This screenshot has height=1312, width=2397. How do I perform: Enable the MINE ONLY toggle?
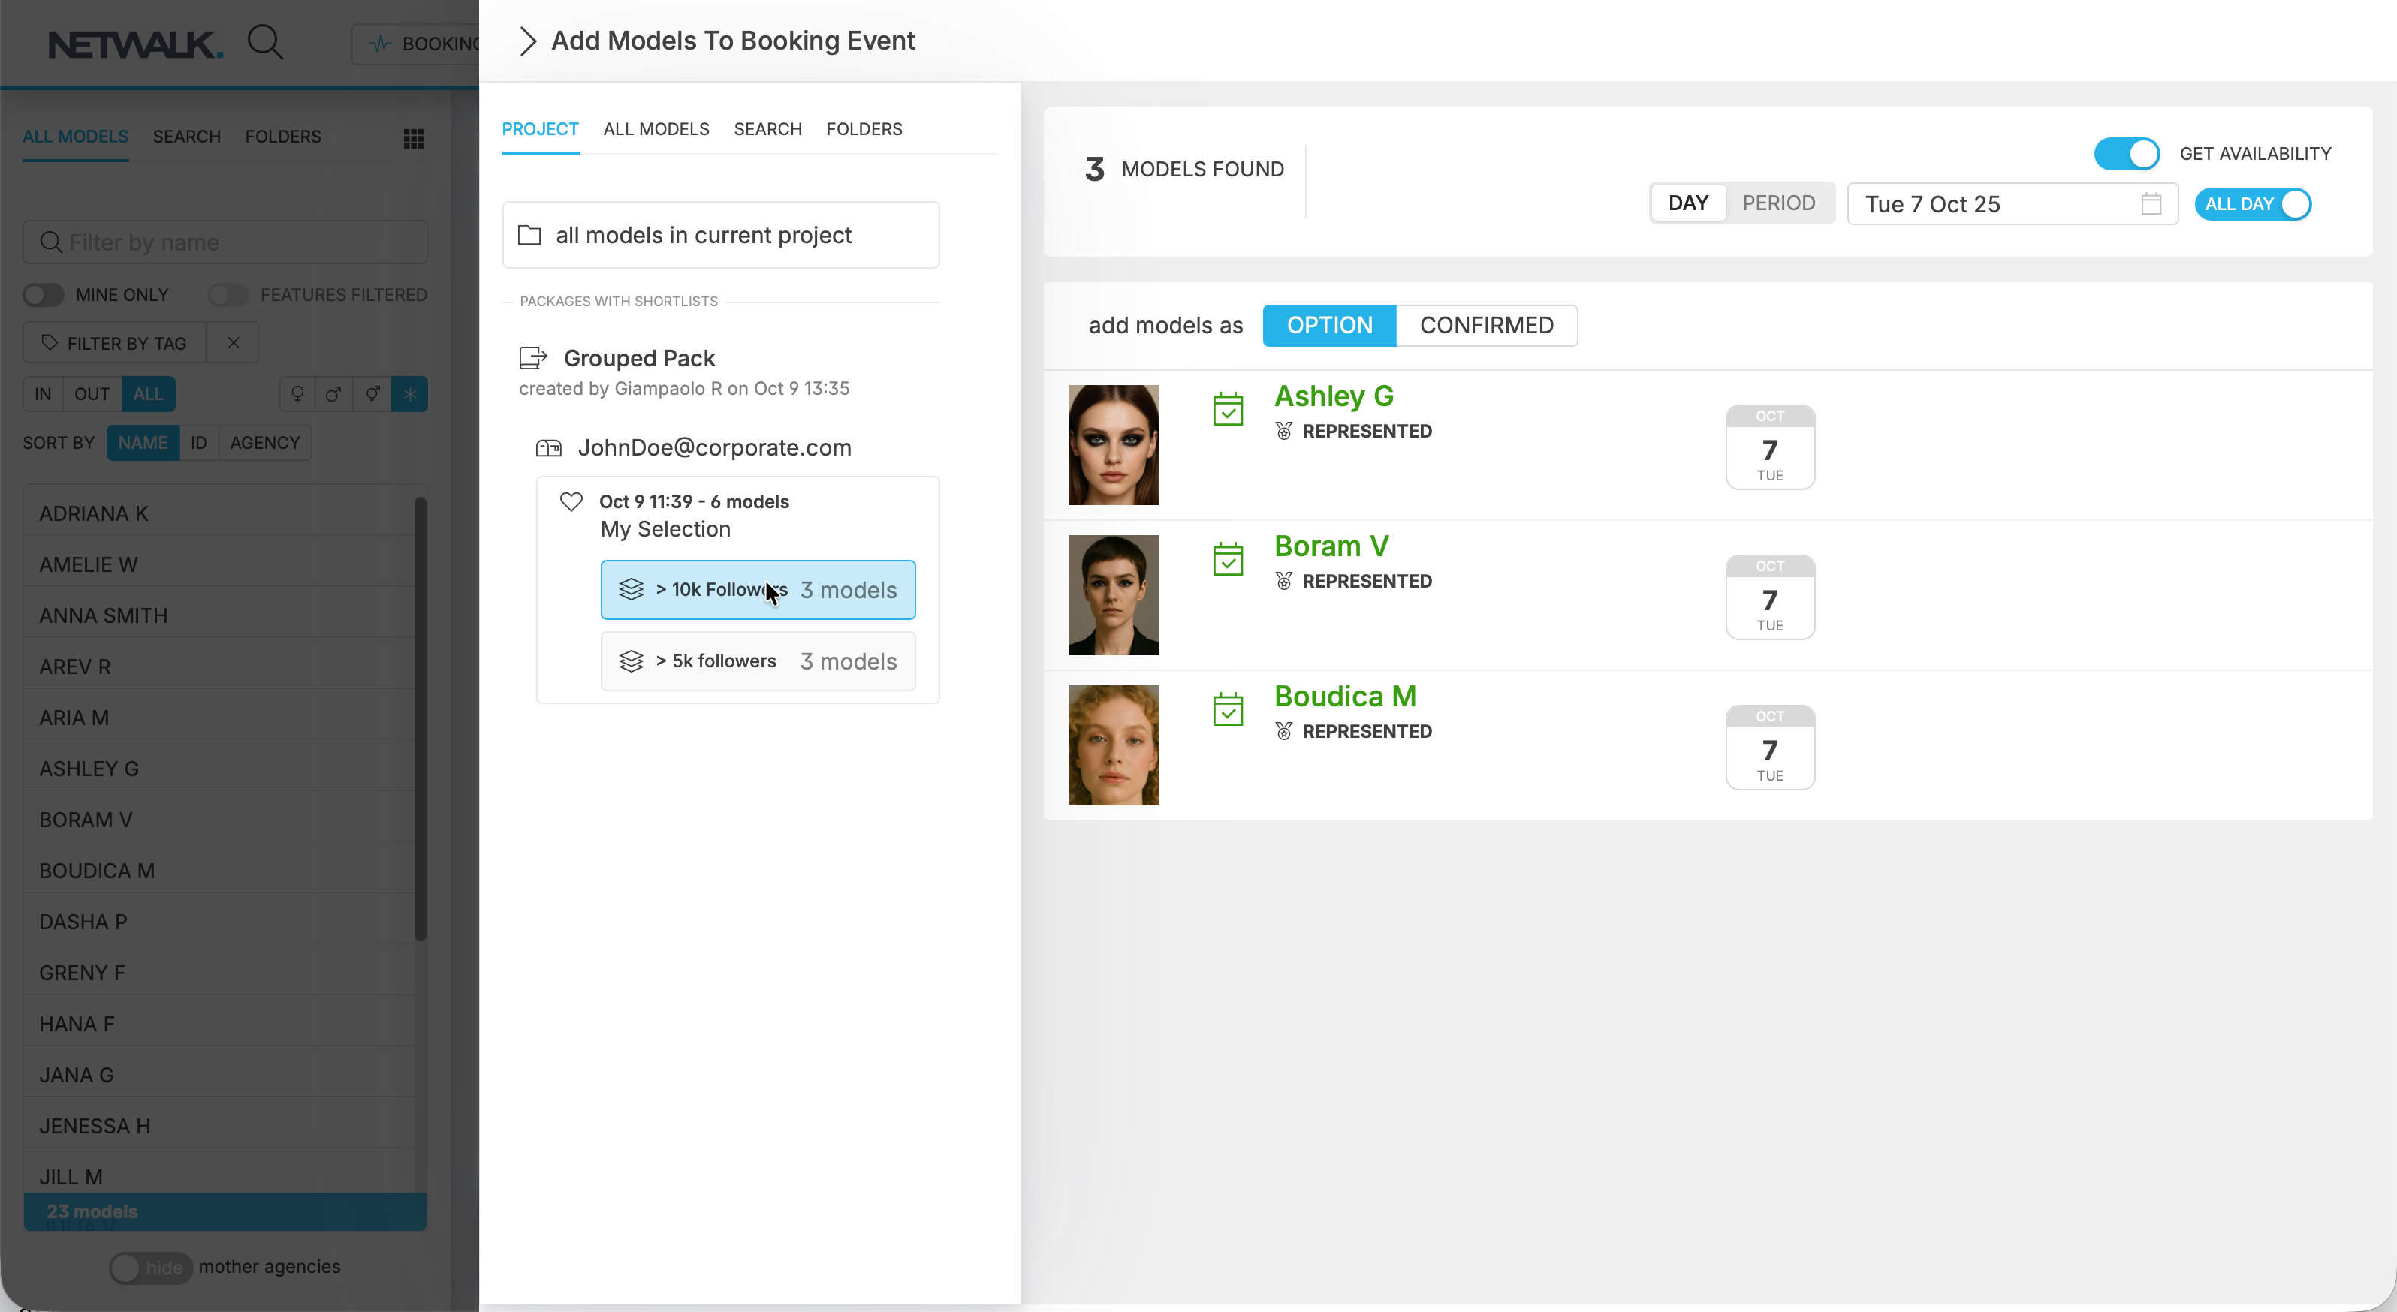click(x=43, y=295)
